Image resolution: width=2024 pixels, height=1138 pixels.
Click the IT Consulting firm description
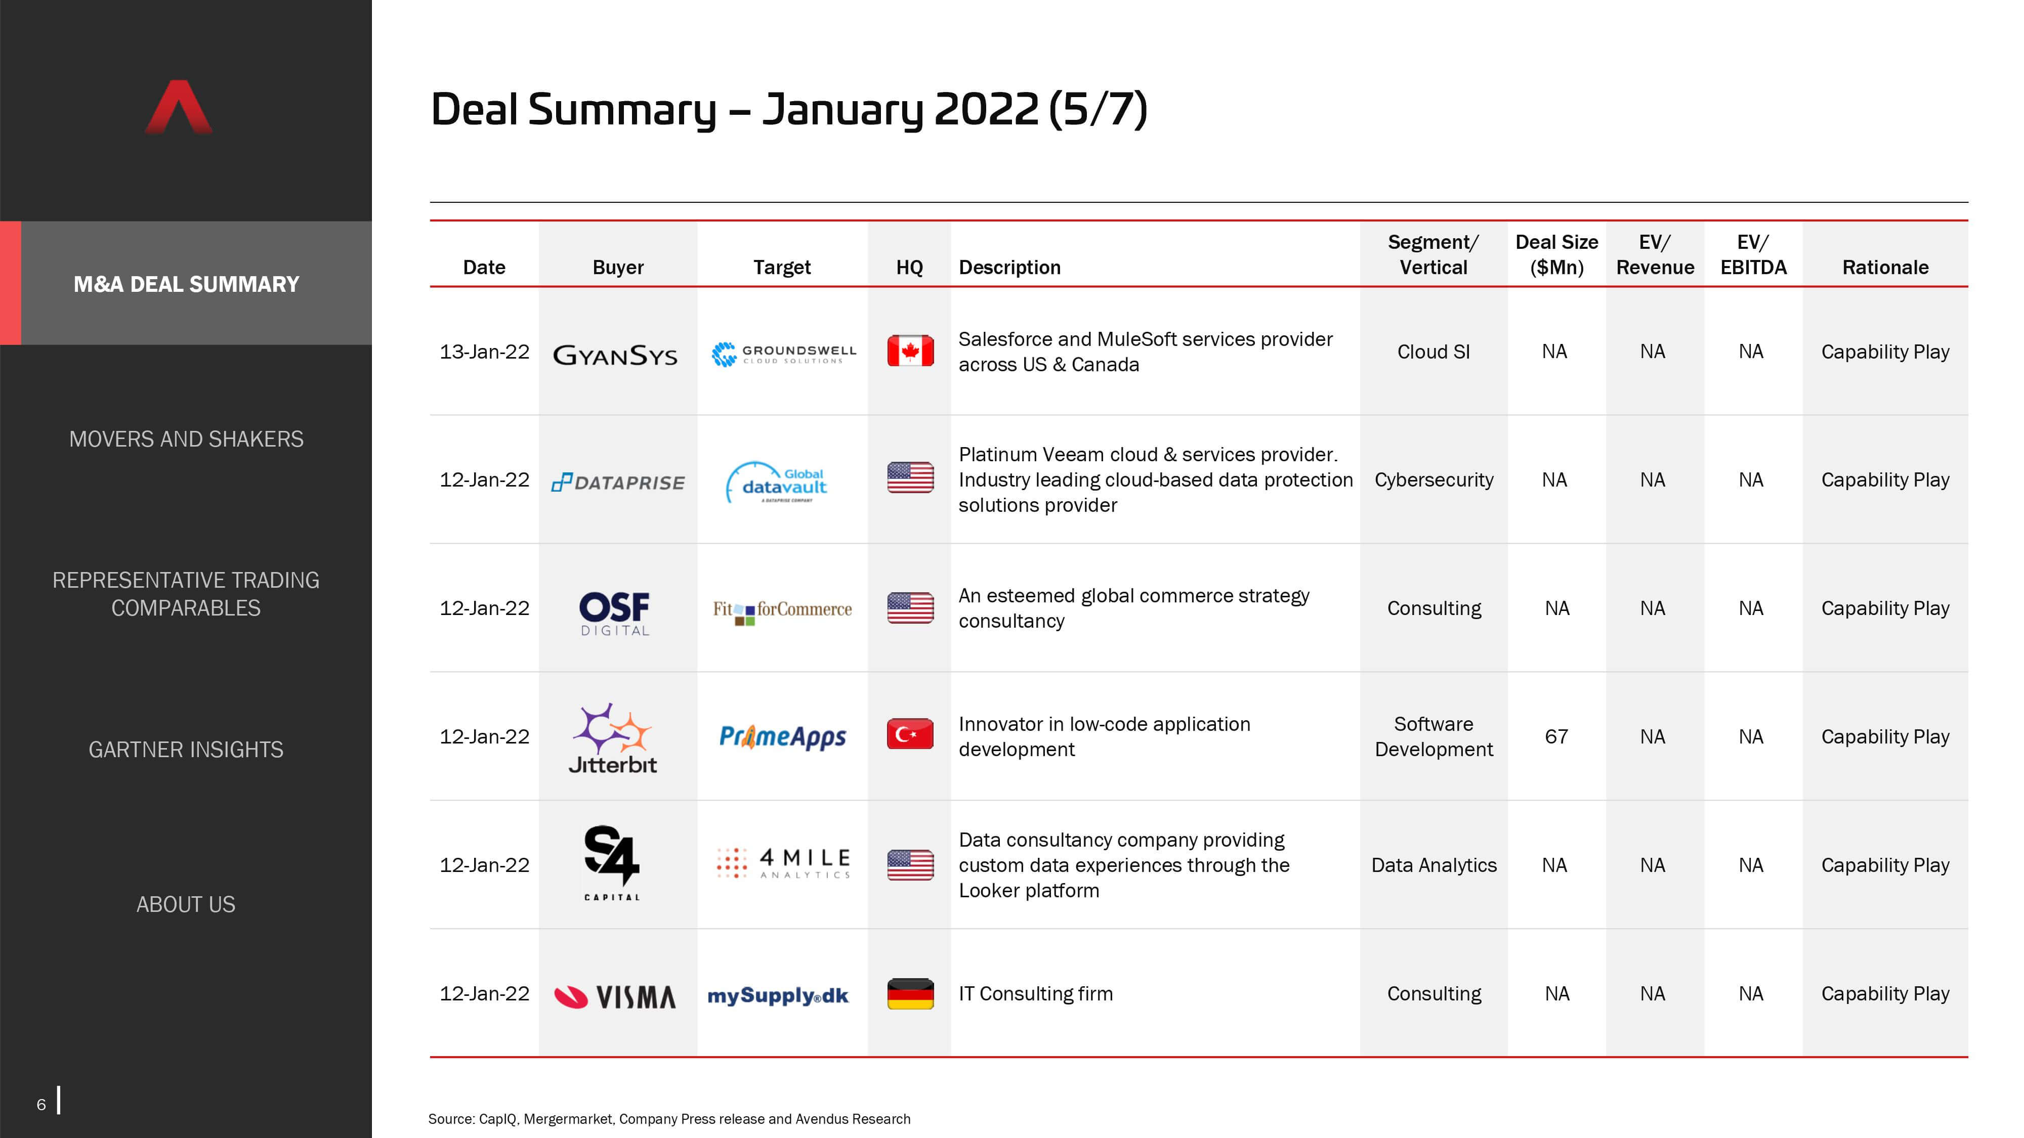(x=1035, y=993)
